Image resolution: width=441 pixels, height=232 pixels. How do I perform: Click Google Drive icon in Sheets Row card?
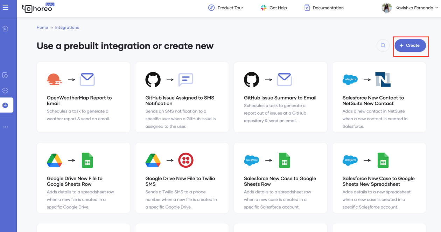[x=54, y=160]
